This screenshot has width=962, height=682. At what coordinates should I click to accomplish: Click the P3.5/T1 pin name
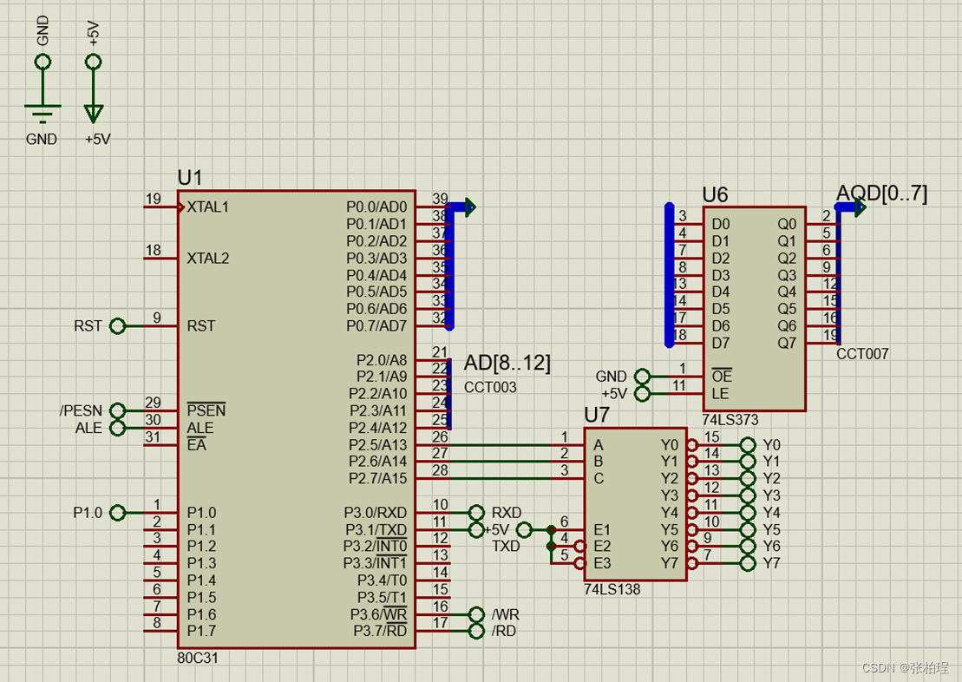[x=382, y=597]
